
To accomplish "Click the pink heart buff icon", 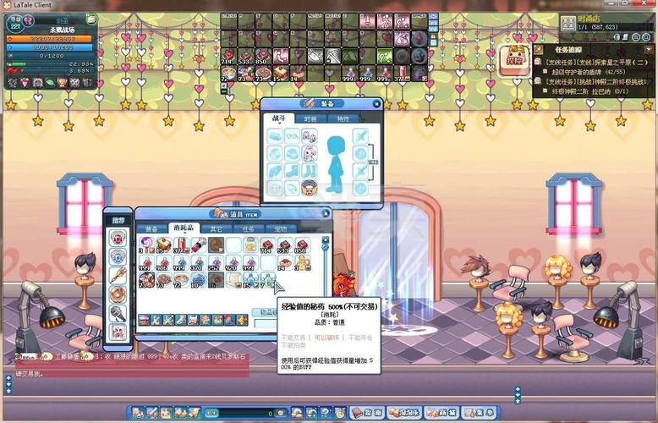I will point(25,82).
